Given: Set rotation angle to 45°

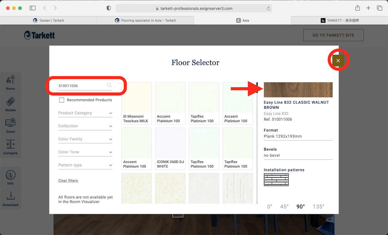Looking at the screenshot, I should click(284, 207).
